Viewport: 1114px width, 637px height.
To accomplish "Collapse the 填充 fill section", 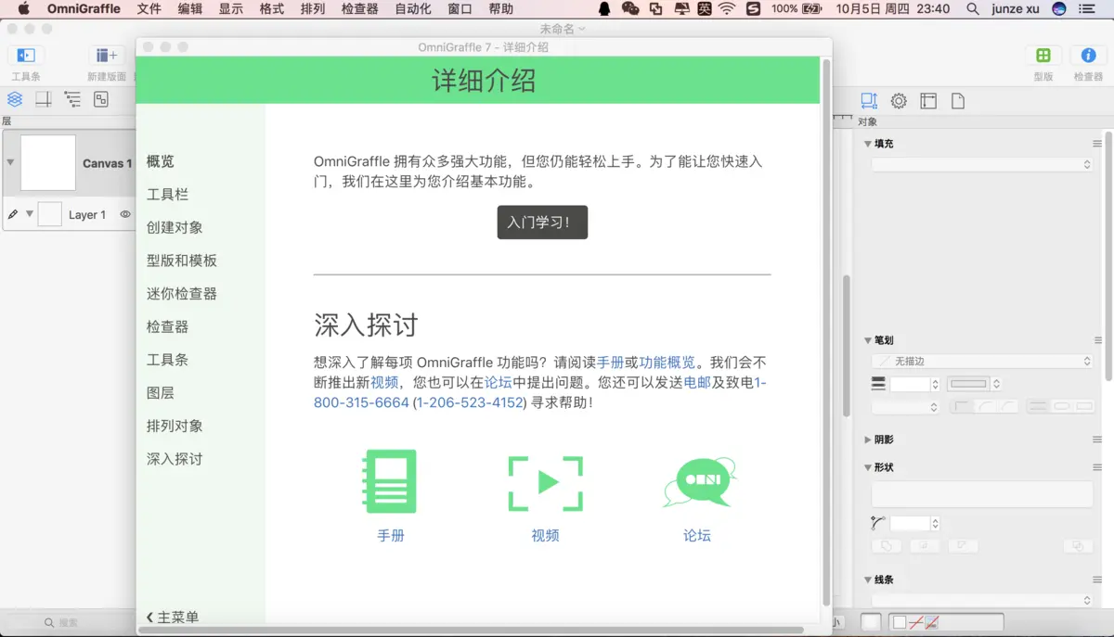I will coord(868,144).
